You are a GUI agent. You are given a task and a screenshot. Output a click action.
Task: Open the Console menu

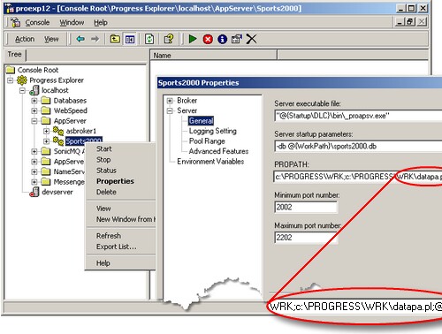[37, 22]
